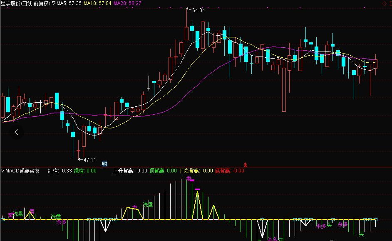Click the red diamond icon at top right

pos(384,3)
